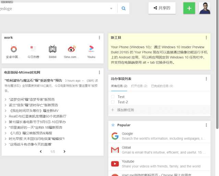Open the Sina.com Weibo bookmark icon
The image size is (219, 176).
[x=72, y=49]
